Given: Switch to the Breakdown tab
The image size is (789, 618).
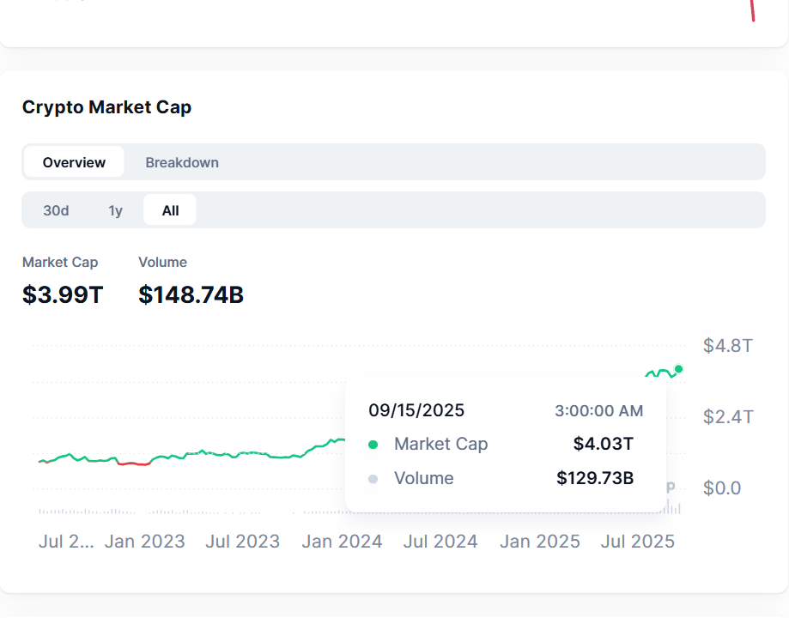Looking at the screenshot, I should point(182,162).
